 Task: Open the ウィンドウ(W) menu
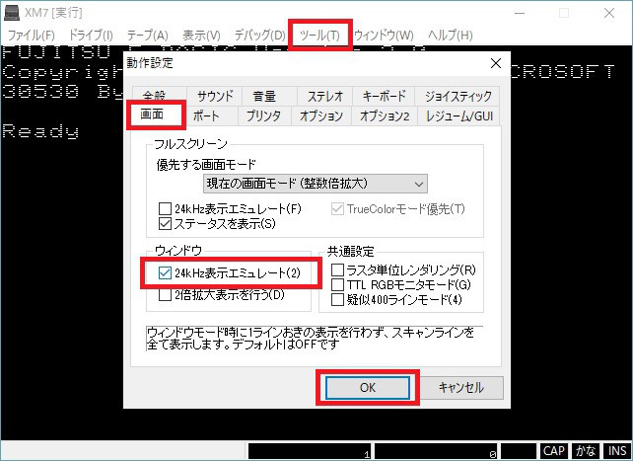(384, 36)
